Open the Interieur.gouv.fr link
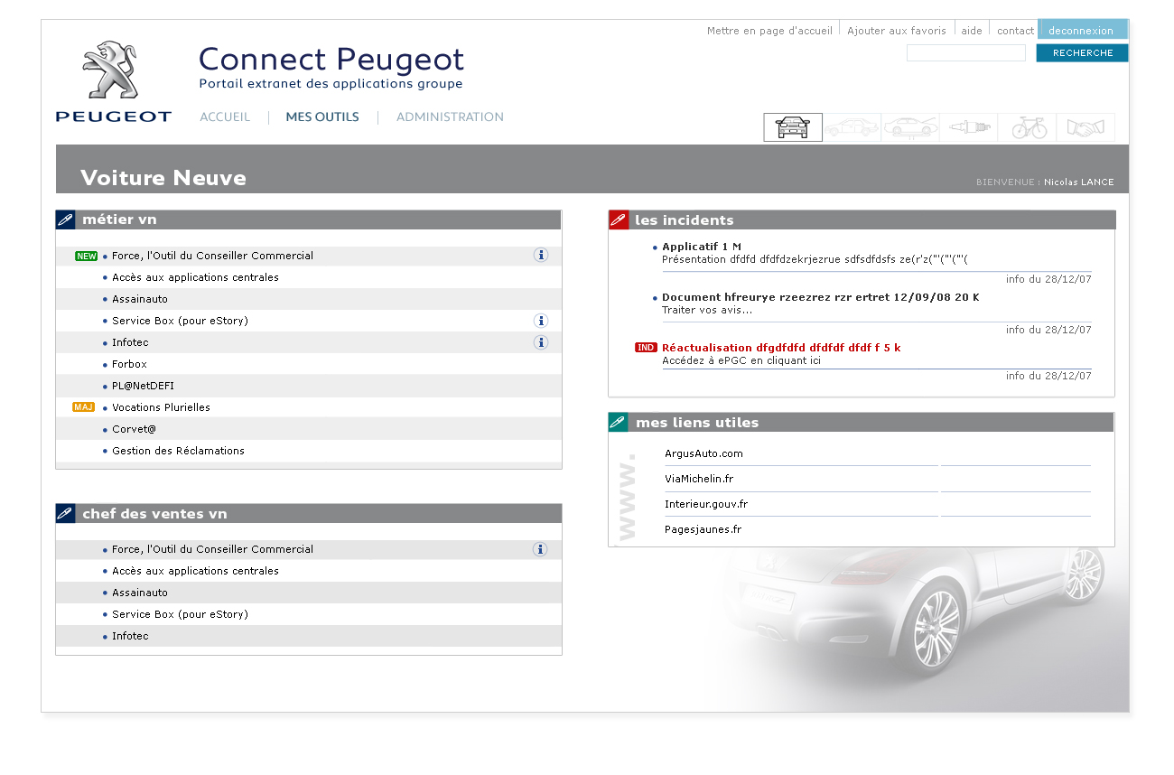 click(x=706, y=504)
